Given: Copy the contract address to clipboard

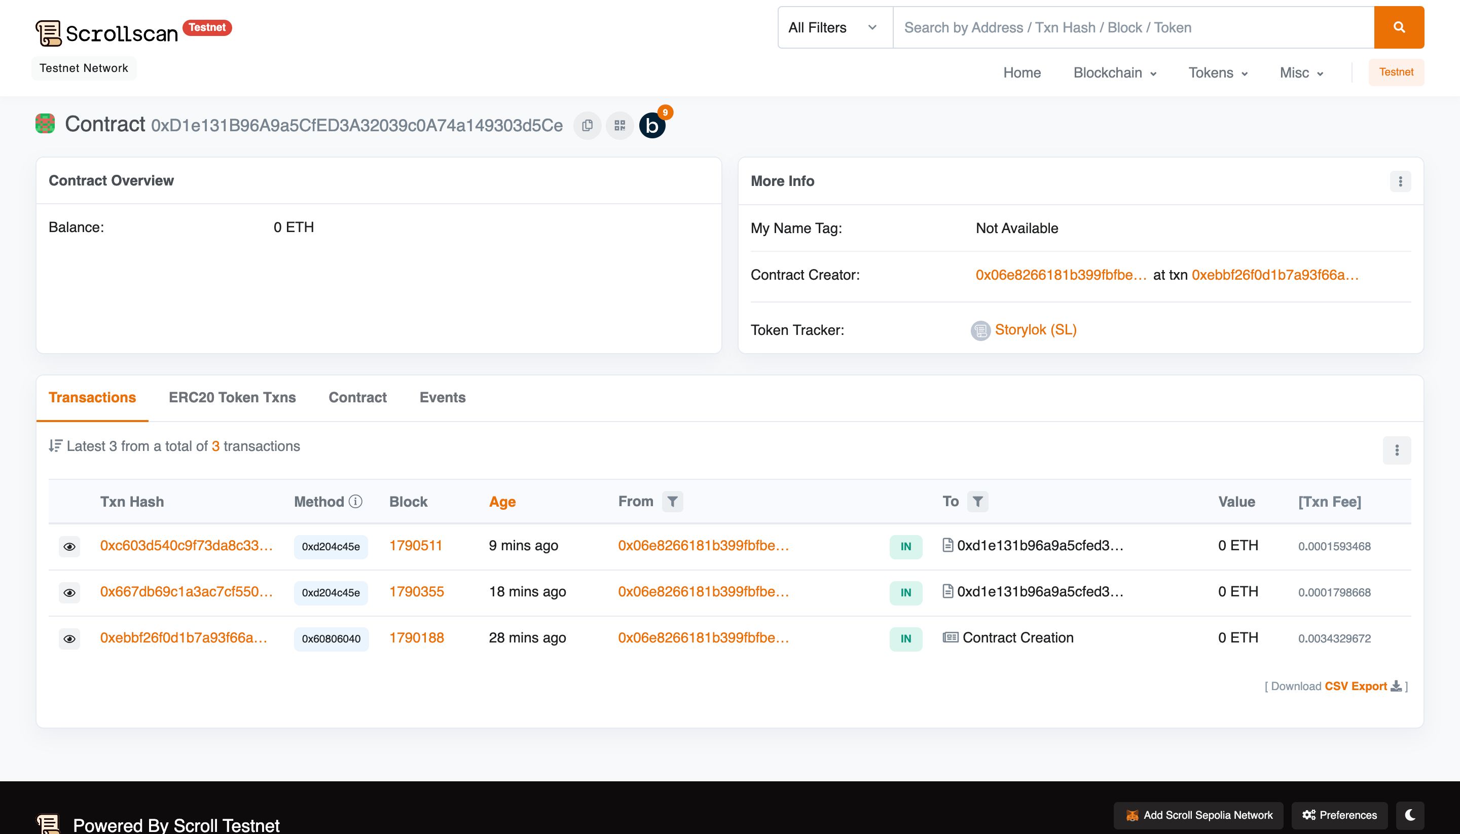Looking at the screenshot, I should click(x=588, y=126).
